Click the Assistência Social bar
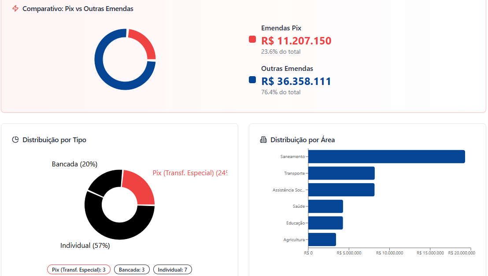The width and height of the screenshot is (488, 276). pos(341,190)
